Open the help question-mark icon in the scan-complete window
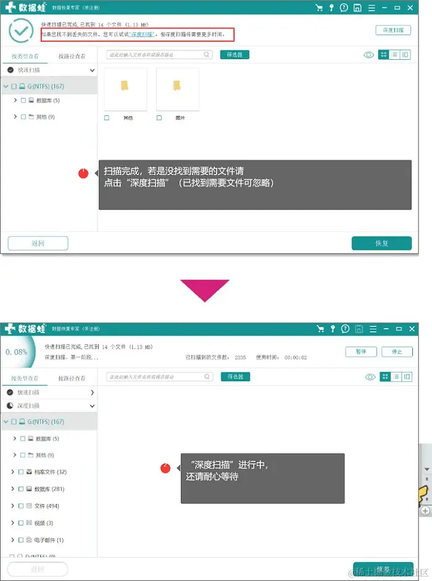The height and width of the screenshot is (581, 432). 344,8
